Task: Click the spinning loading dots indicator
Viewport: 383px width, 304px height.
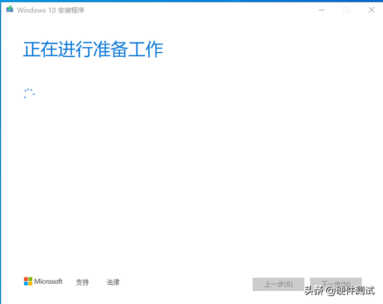Action: click(29, 93)
